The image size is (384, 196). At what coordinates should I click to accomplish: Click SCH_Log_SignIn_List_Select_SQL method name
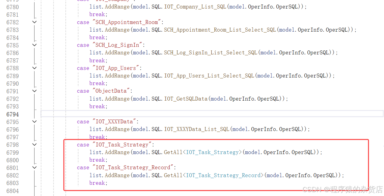click(x=211, y=53)
